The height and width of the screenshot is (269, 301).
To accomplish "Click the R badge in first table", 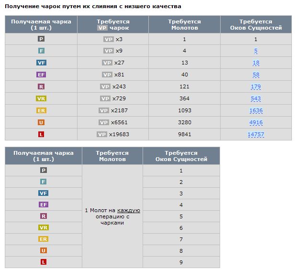I will 41,86.
